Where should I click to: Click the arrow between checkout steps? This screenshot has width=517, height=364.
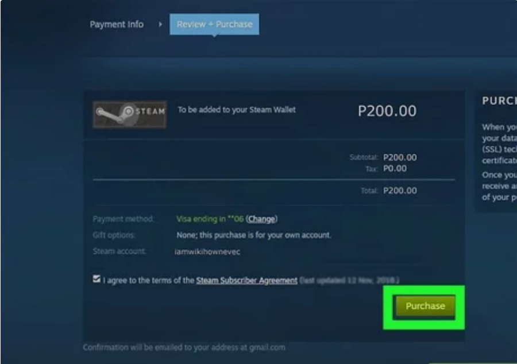[x=160, y=24]
